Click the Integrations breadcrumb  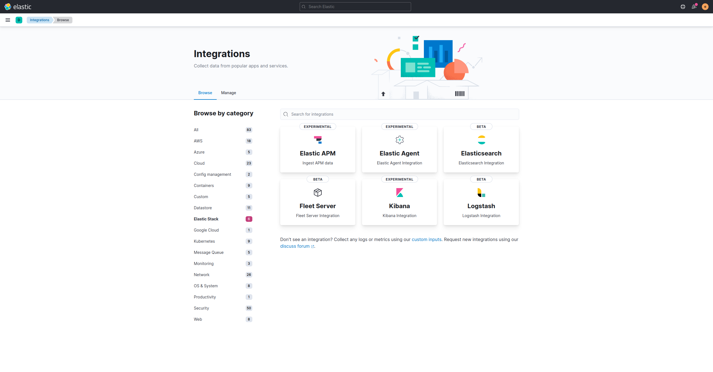pos(40,20)
